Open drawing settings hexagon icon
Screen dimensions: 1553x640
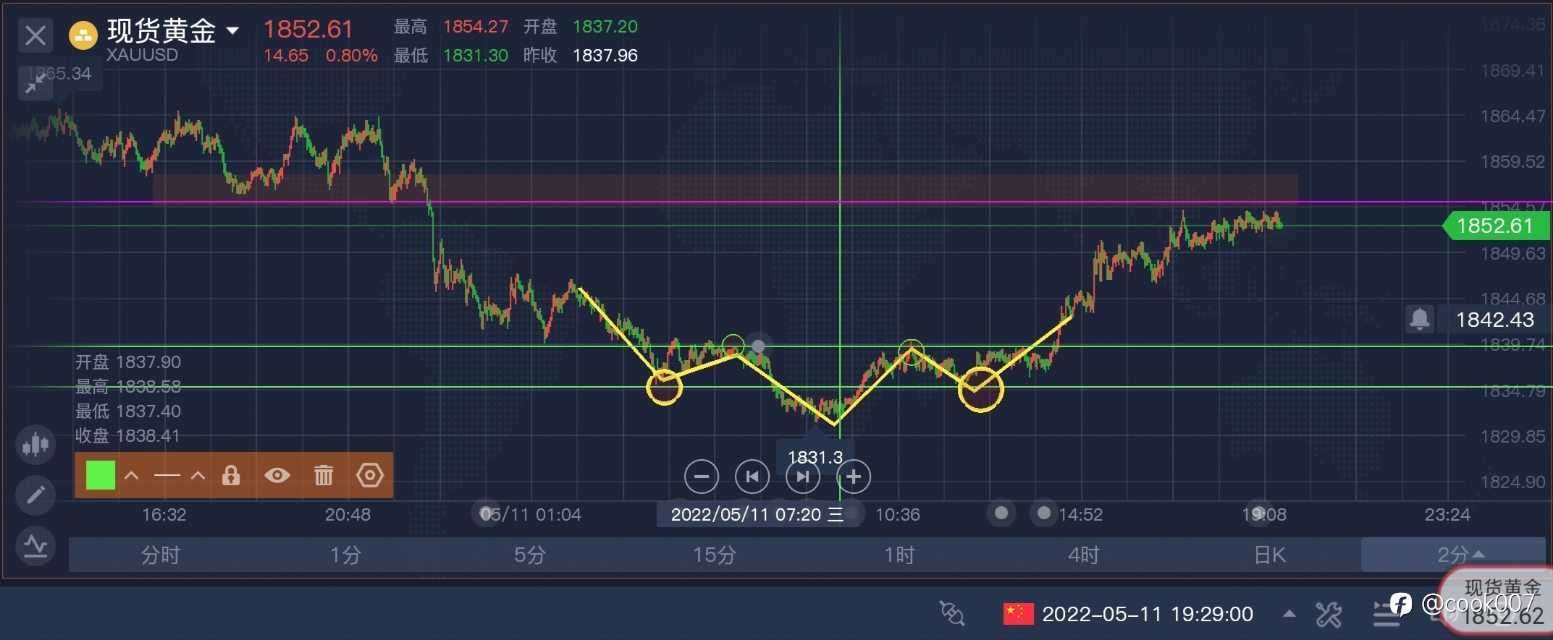pos(370,475)
